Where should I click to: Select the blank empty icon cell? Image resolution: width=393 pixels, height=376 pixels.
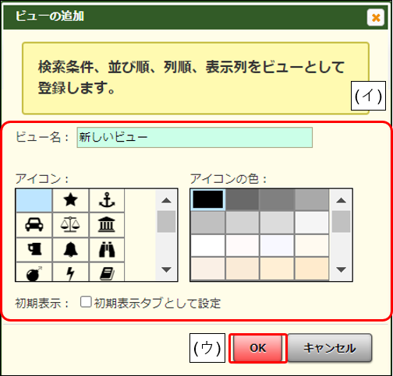coord(34,200)
